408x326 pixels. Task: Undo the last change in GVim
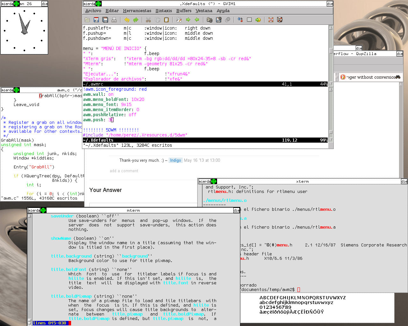pyautogui.click(x=127, y=20)
